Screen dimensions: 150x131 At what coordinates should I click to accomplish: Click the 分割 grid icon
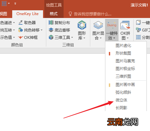pos(138,37)
